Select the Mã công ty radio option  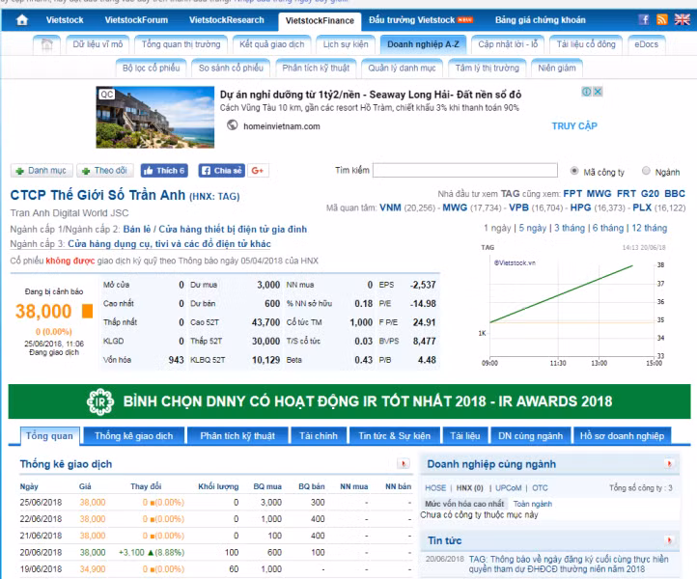coord(574,171)
